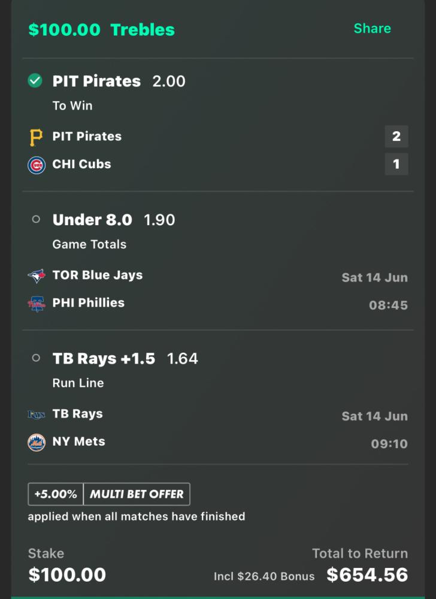Viewport: 436px width, 599px height.
Task: Click the MULTI BET OFFER label
Action: [x=137, y=494]
